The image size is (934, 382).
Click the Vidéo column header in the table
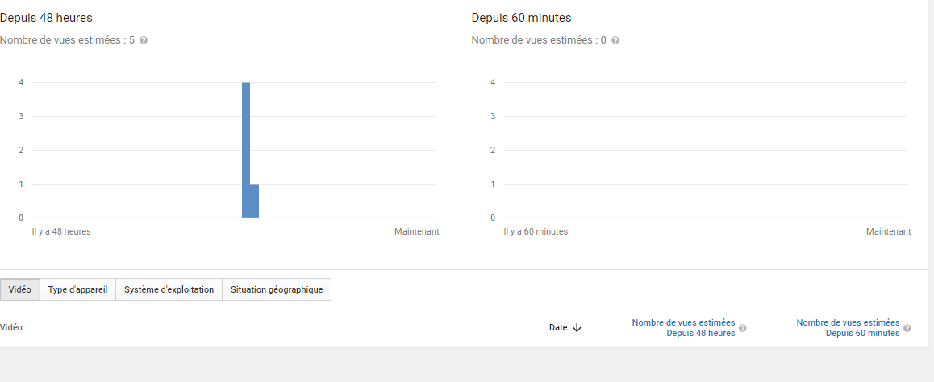pyautogui.click(x=11, y=328)
